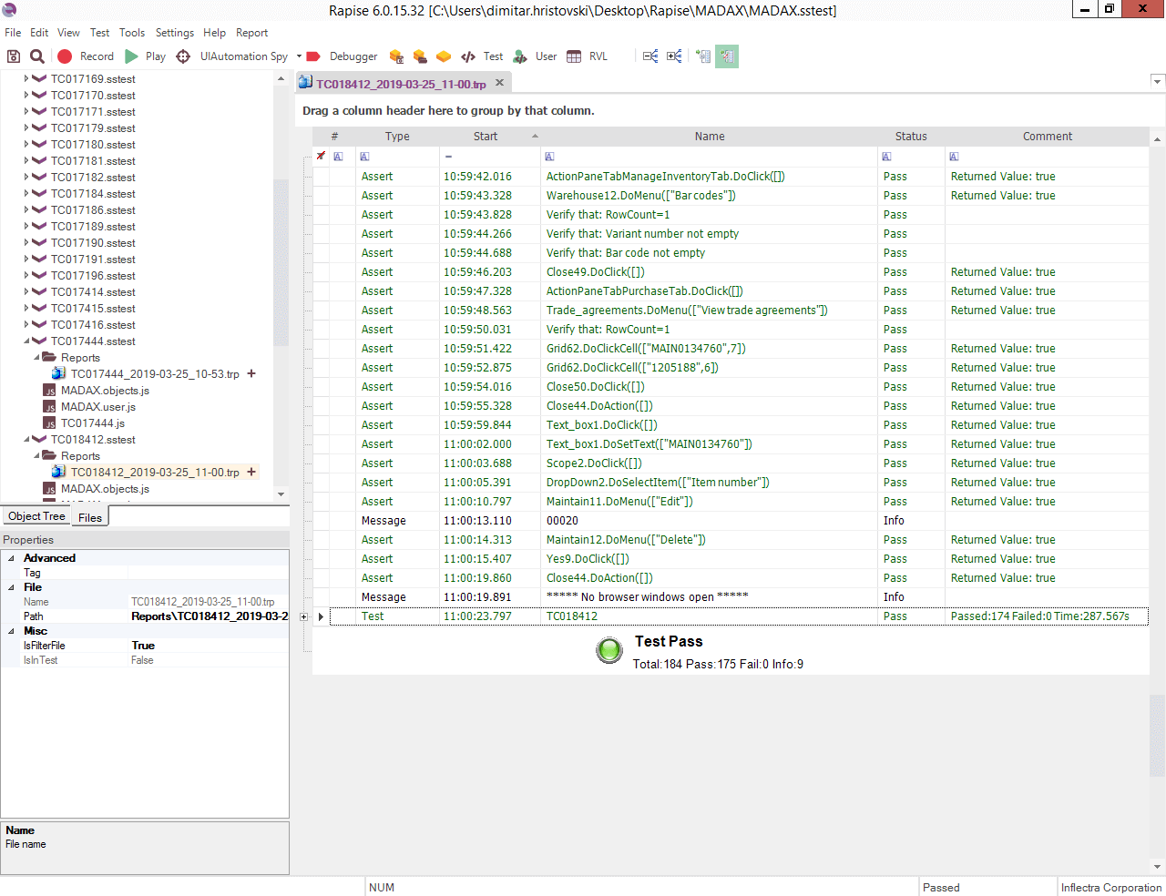The image size is (1166, 896).
Task: Expand the TC017169.sstest tree node
Action: coord(26,78)
